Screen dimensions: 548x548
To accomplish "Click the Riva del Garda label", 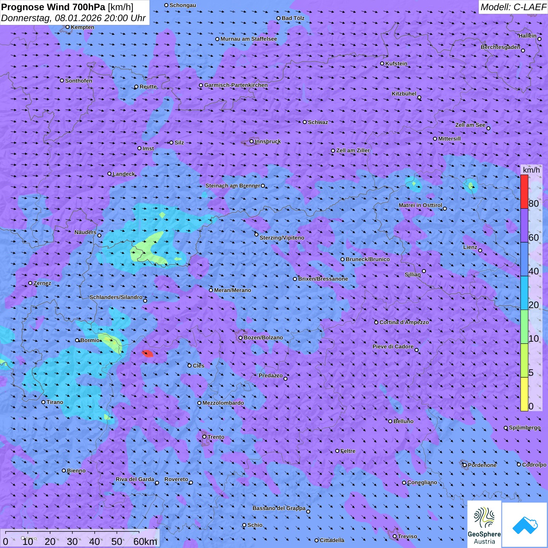I will [x=135, y=479].
